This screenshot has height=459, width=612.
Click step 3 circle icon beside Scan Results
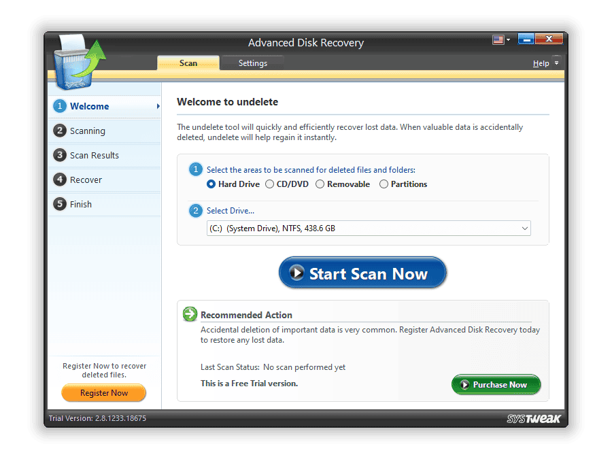pos(60,155)
